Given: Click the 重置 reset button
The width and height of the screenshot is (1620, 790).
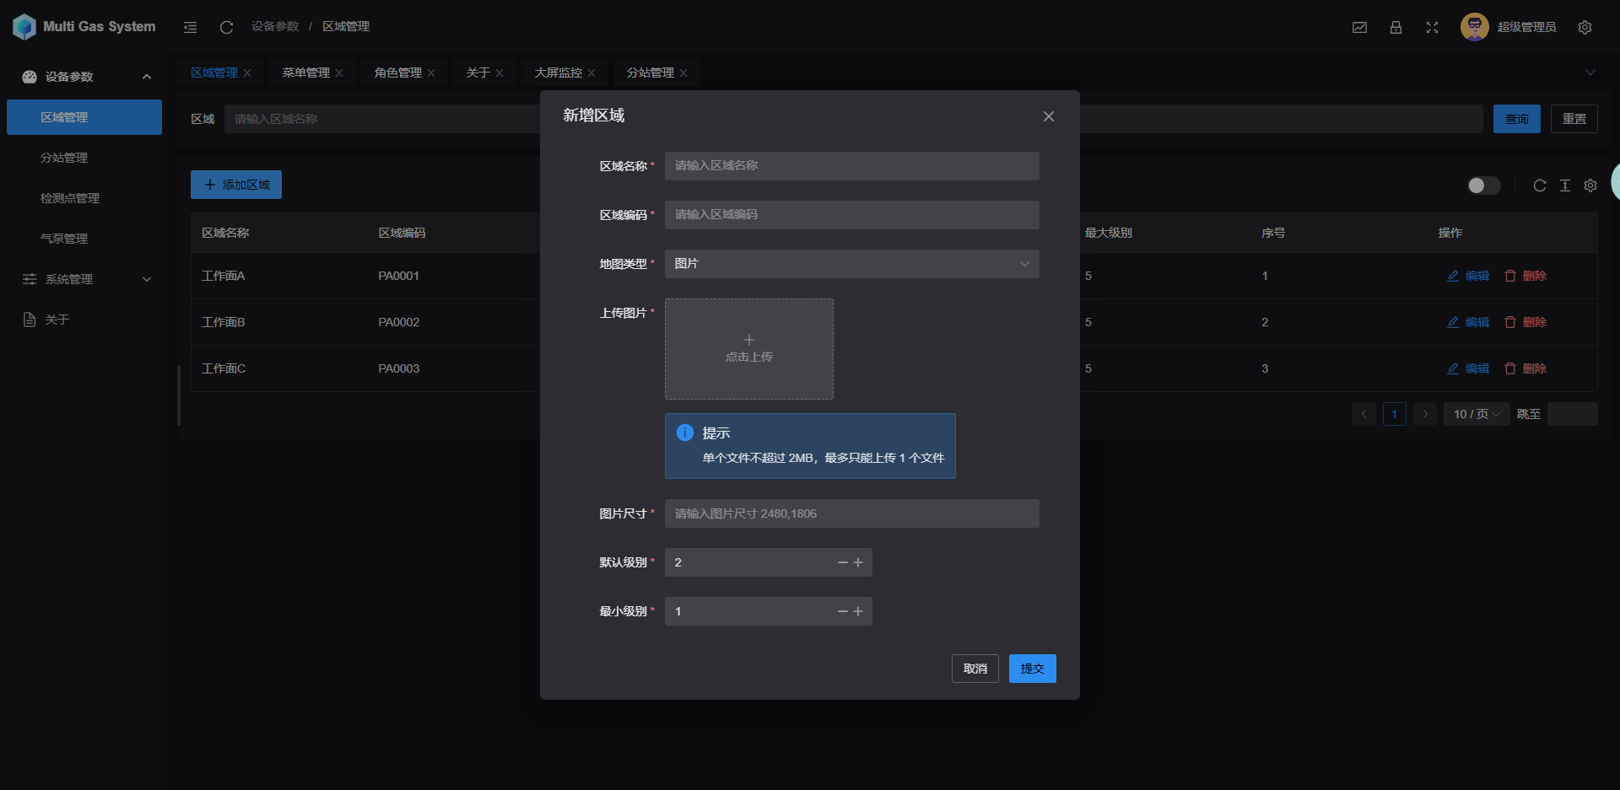Looking at the screenshot, I should [x=1574, y=119].
